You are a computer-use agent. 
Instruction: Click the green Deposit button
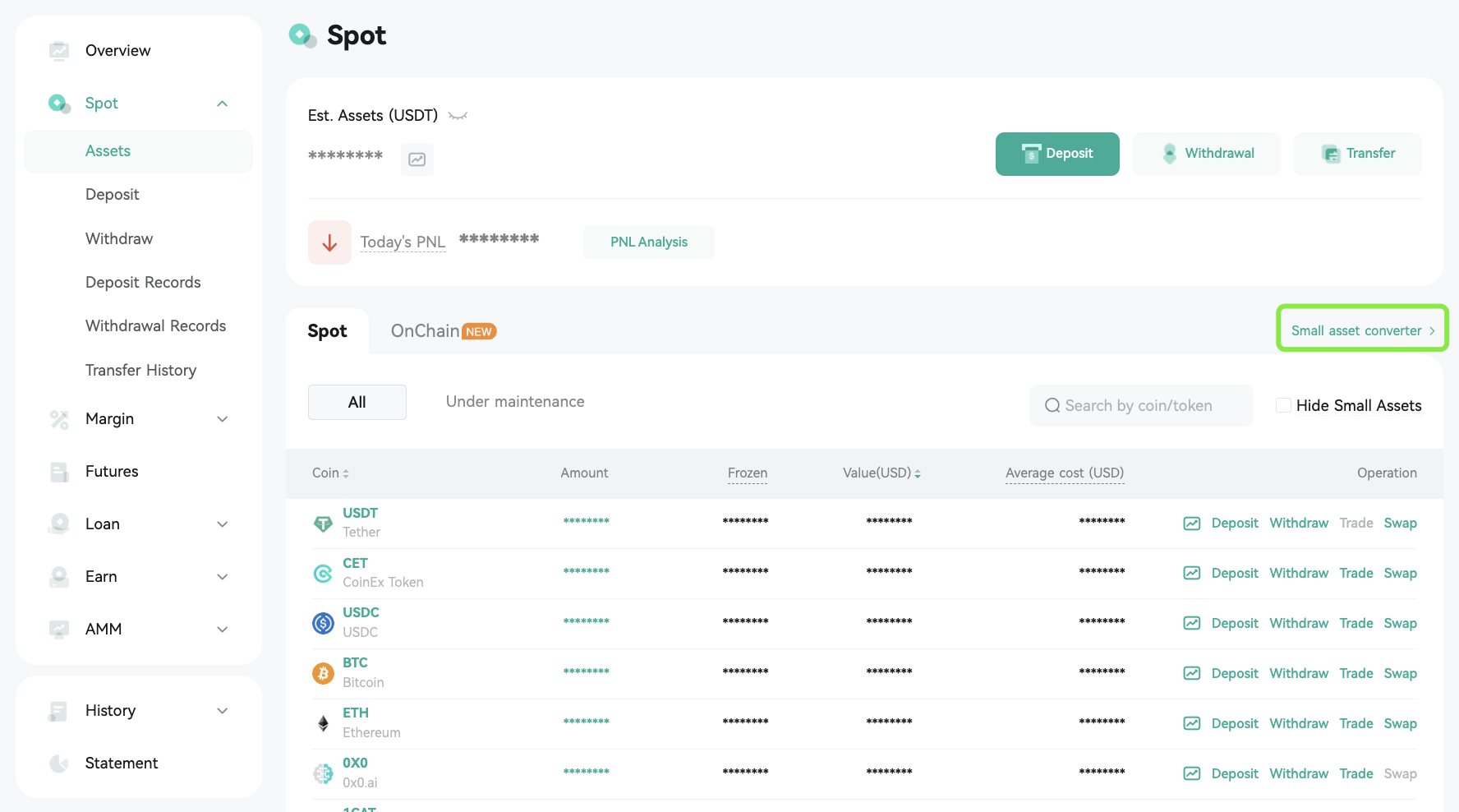[1057, 154]
